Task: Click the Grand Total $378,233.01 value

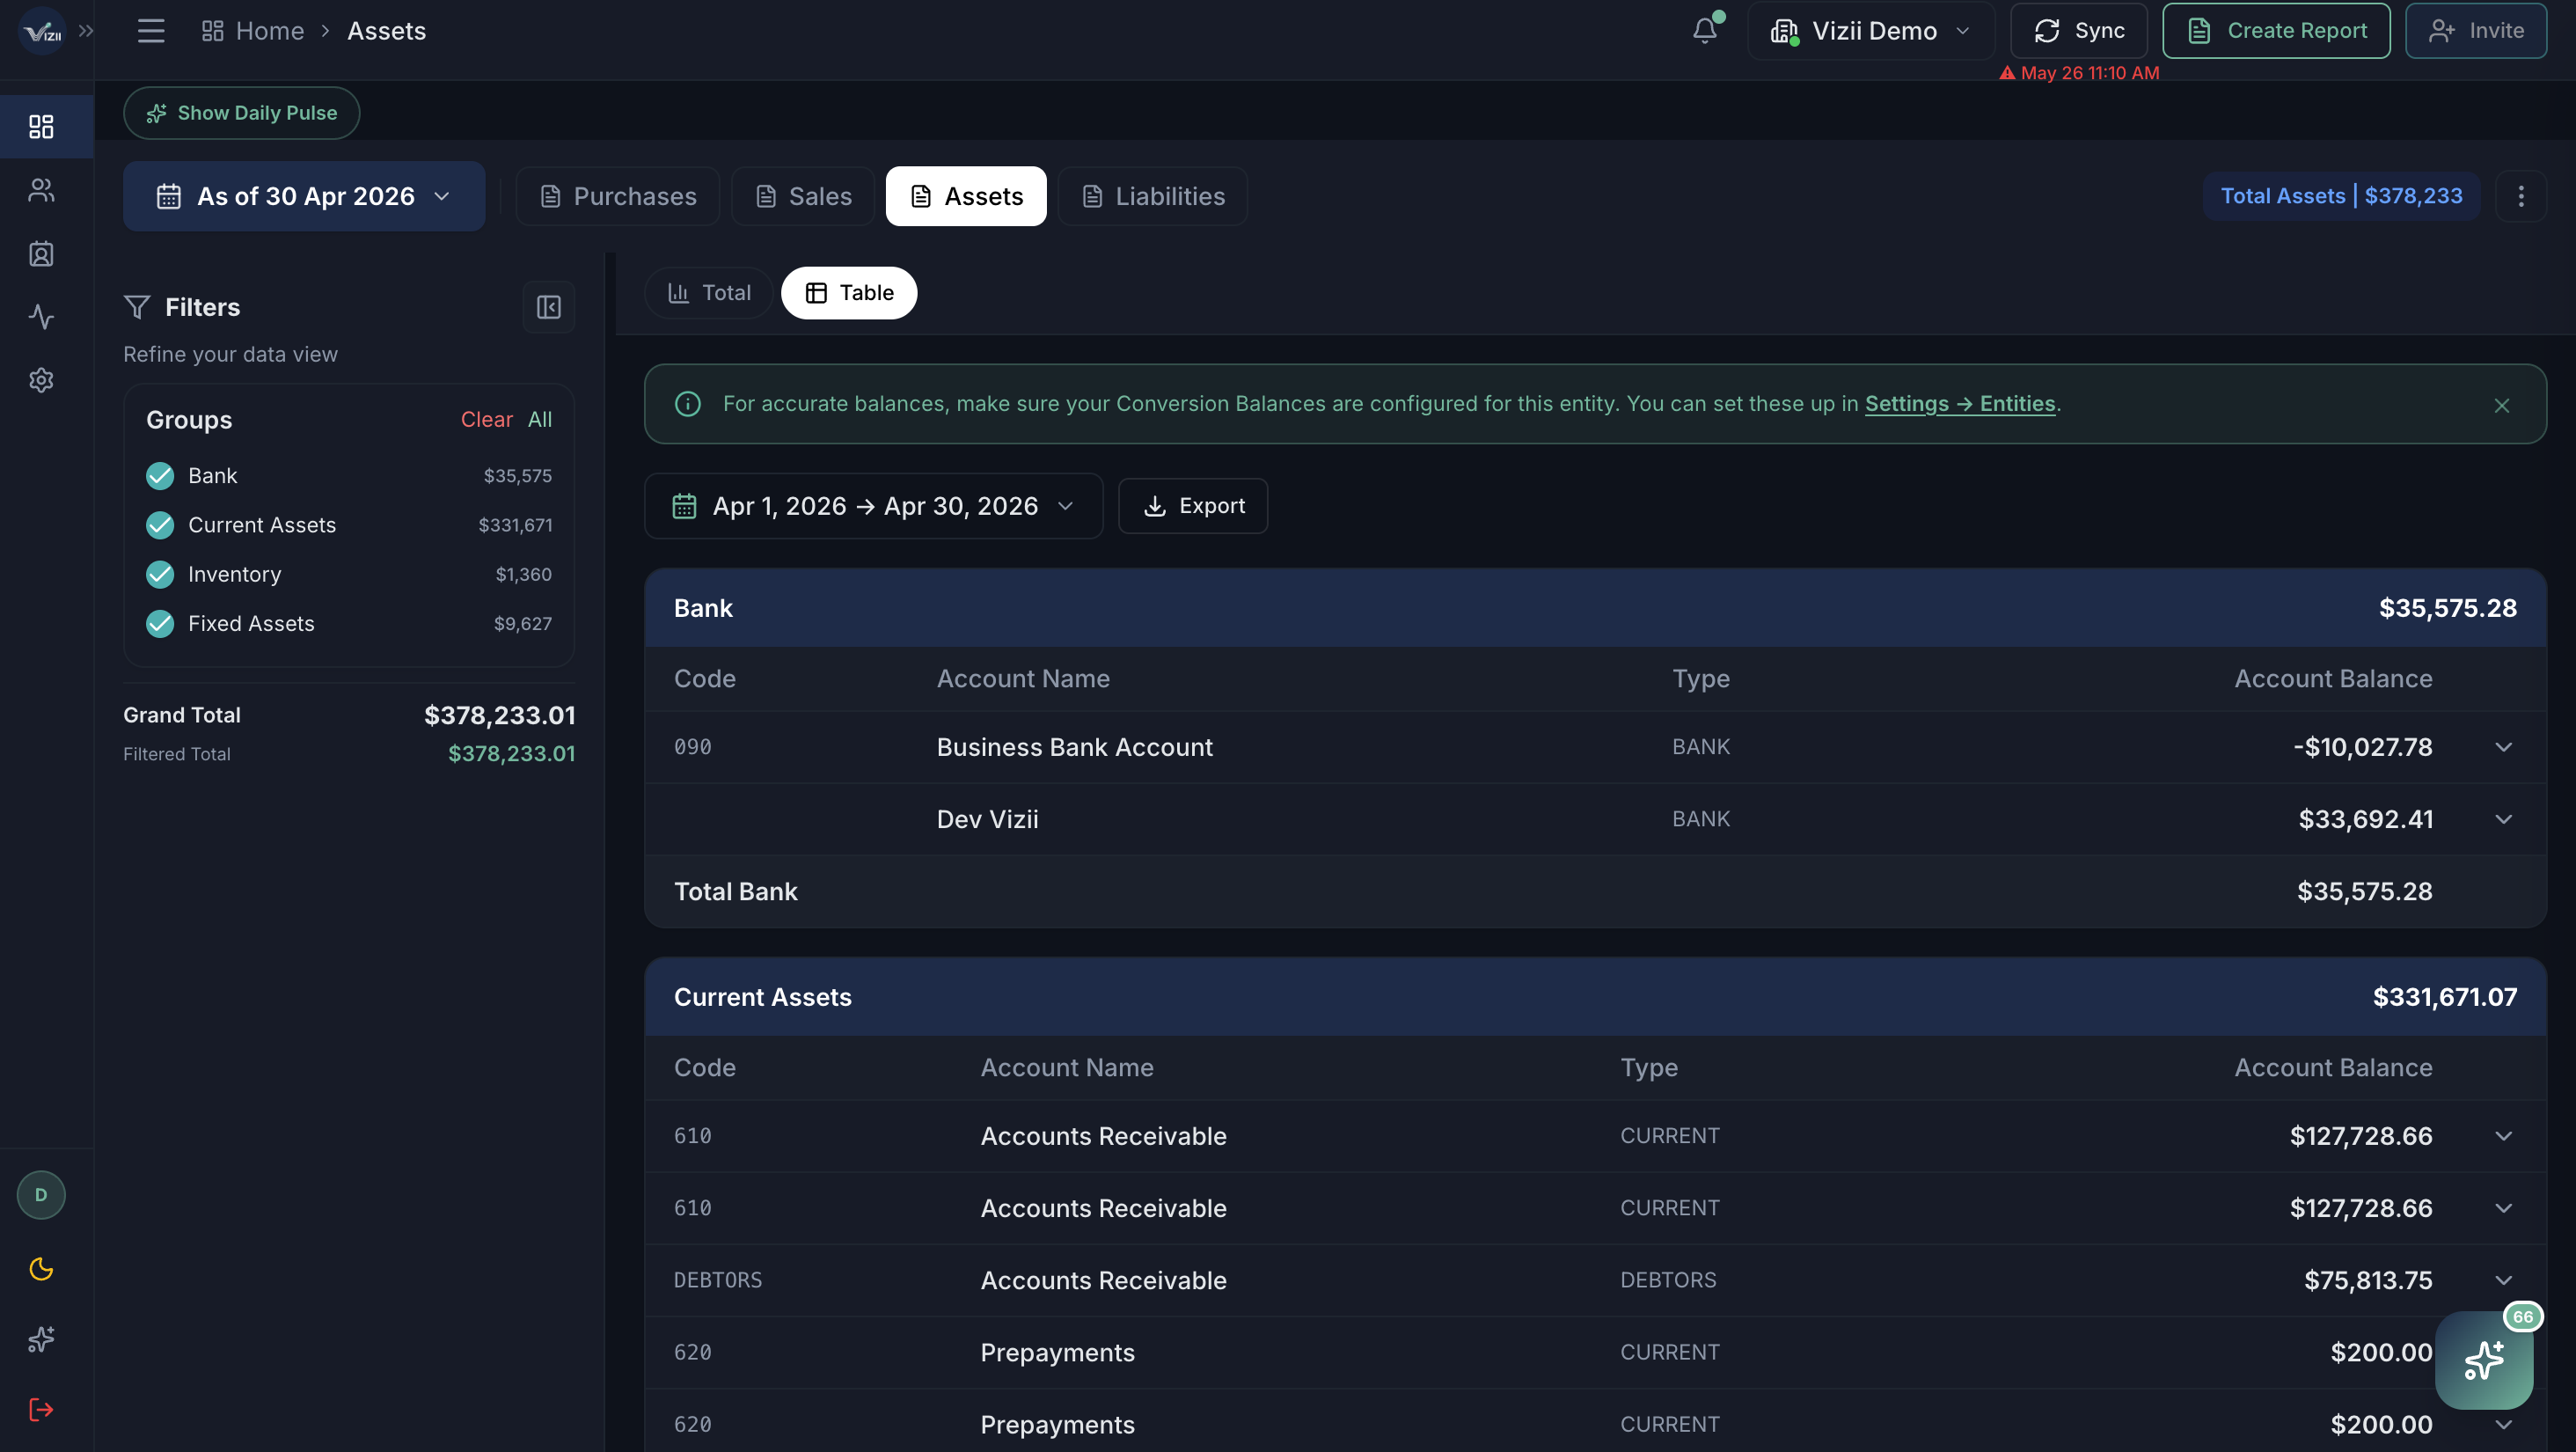Action: (499, 715)
